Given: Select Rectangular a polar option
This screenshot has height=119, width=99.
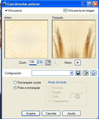Looking at the screenshot, I should coord(15,83).
